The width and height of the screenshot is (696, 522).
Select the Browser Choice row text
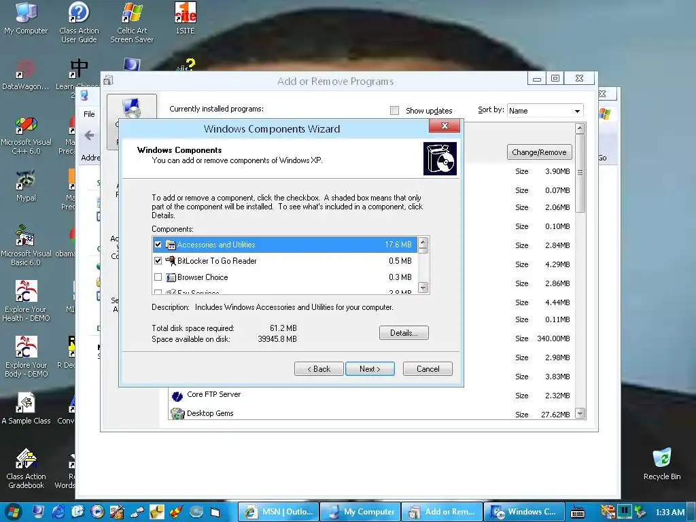tap(203, 277)
